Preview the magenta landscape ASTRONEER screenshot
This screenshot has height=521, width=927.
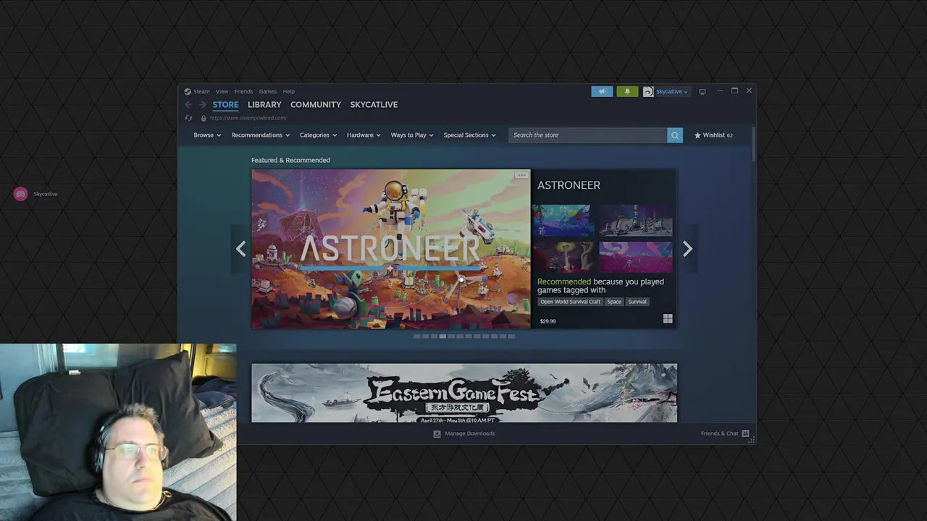click(636, 257)
